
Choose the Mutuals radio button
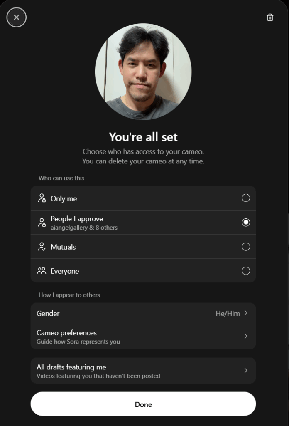coord(246,247)
